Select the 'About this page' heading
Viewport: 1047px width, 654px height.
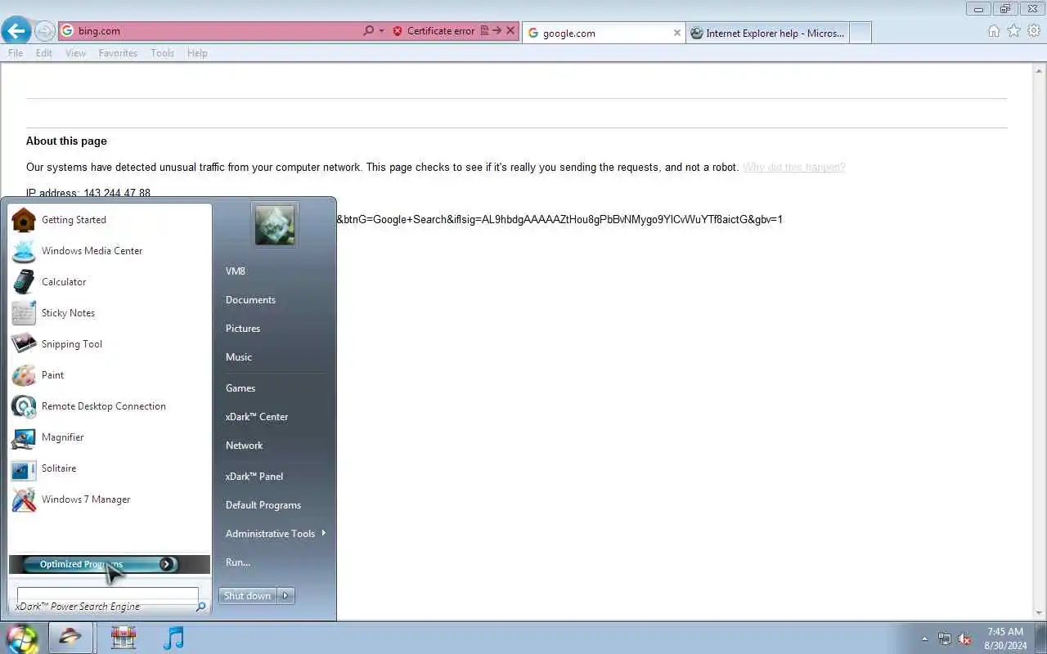tap(66, 141)
